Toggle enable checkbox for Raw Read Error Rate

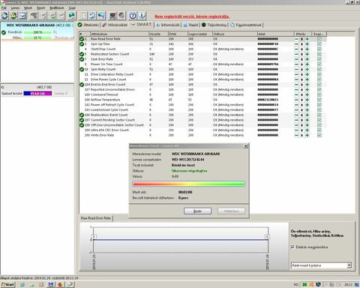pyautogui.click(x=319, y=39)
